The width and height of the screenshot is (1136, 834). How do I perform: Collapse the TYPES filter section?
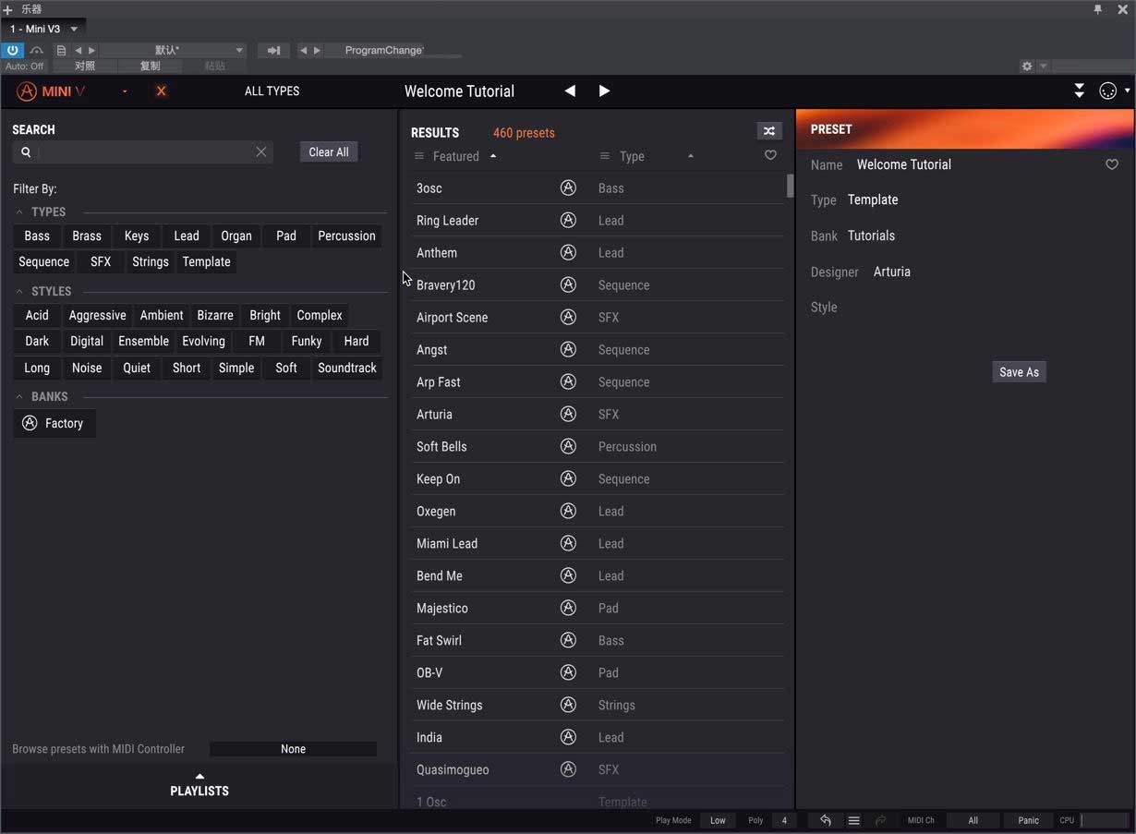[19, 212]
